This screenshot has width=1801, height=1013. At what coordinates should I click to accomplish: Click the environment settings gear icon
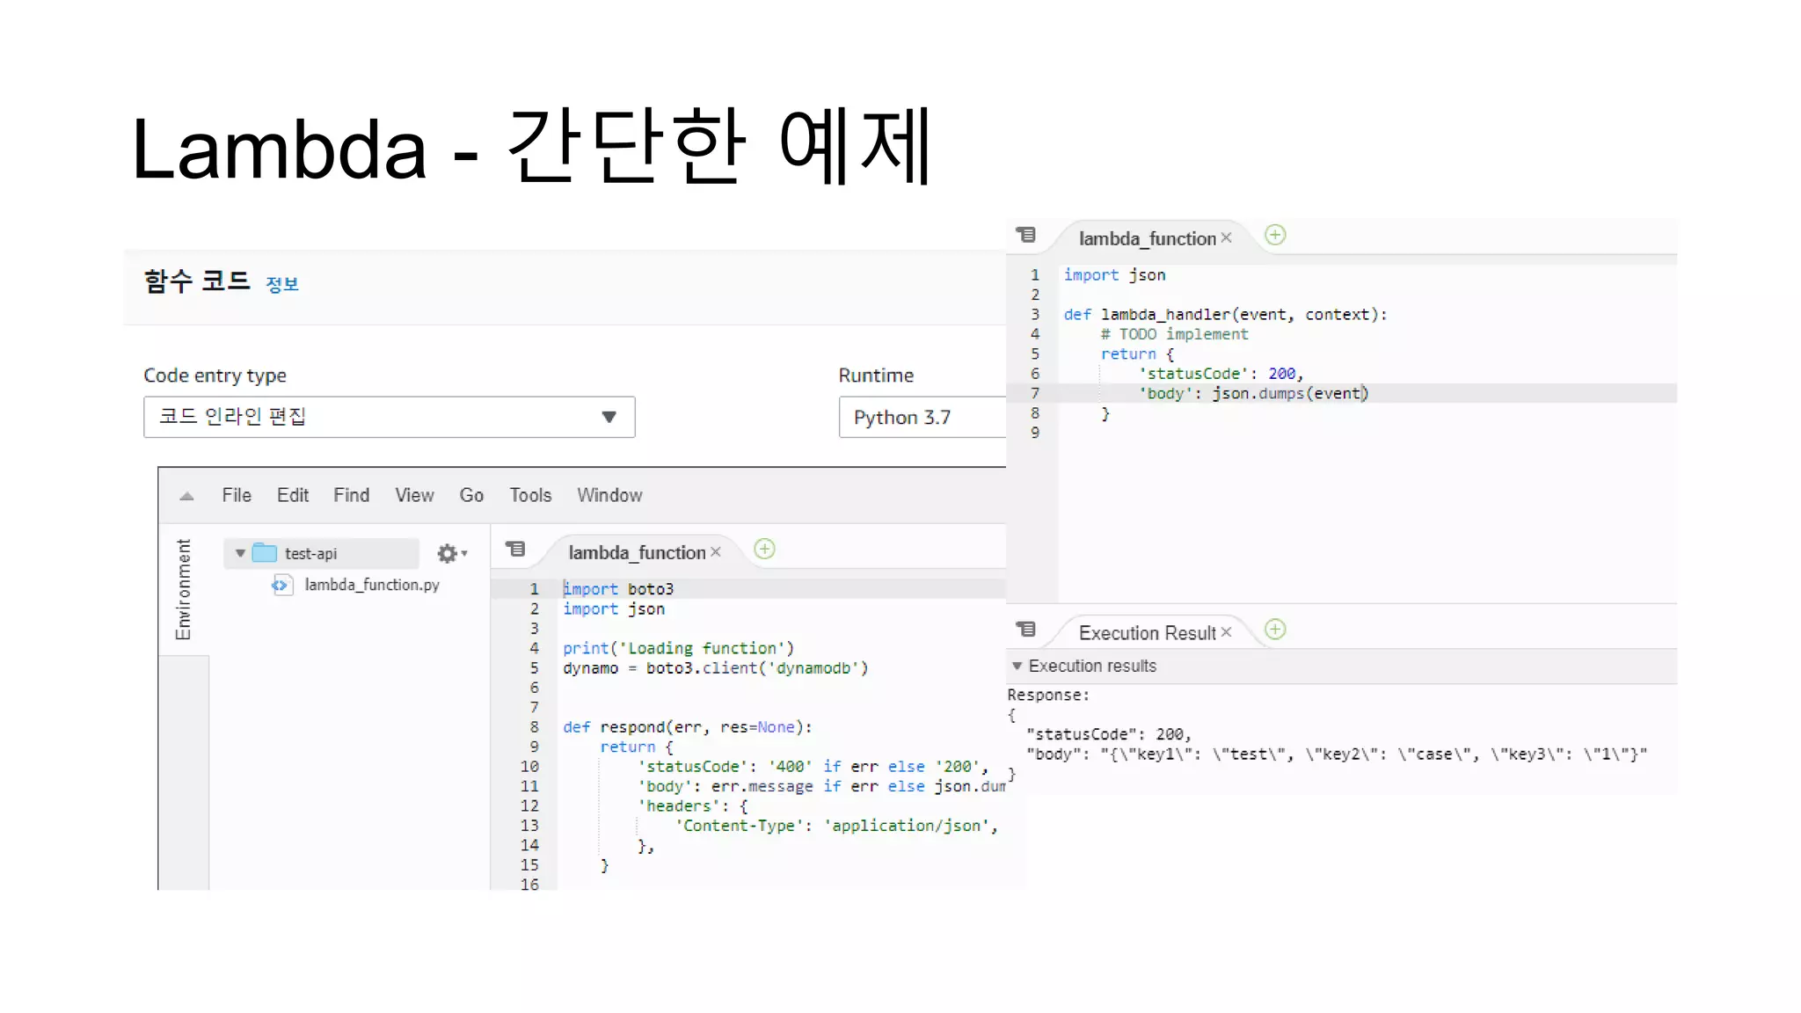coord(448,553)
